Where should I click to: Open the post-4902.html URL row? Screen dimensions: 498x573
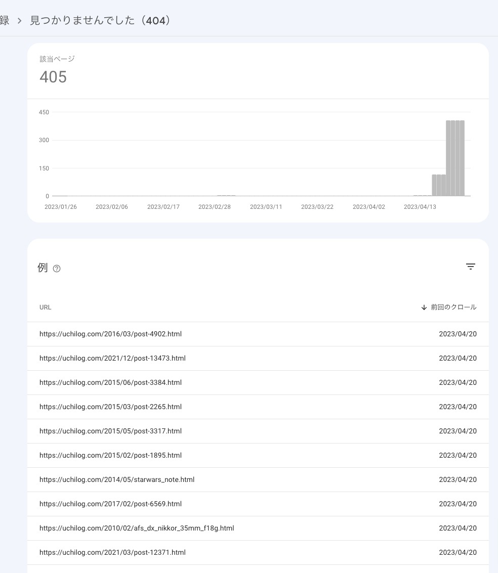click(x=110, y=334)
